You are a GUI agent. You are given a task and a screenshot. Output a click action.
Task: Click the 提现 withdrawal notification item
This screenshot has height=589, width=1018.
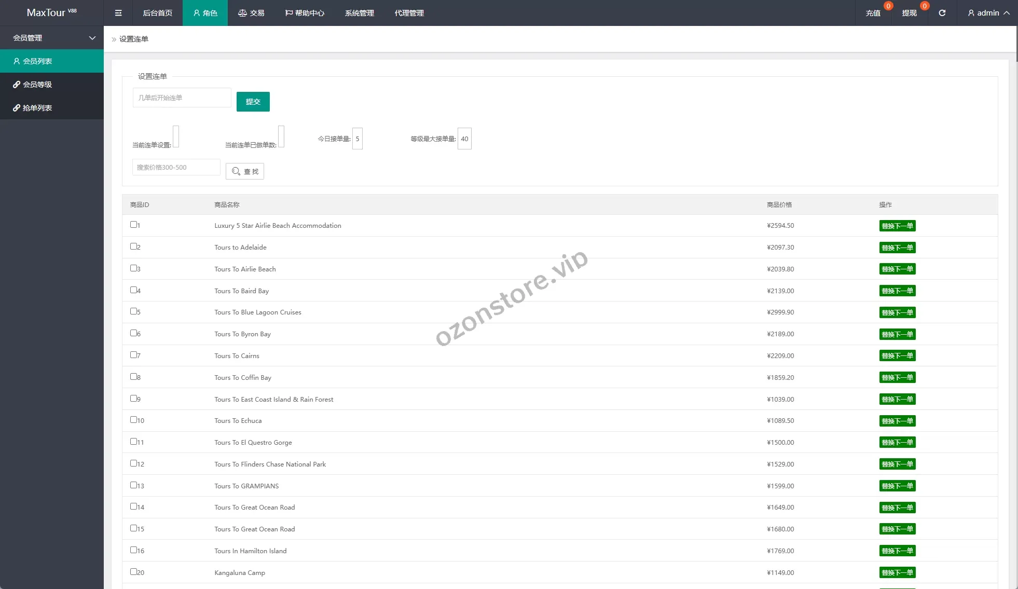point(909,13)
